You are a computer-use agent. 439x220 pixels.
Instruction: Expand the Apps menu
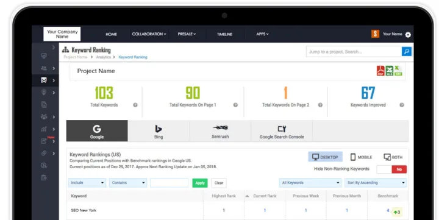(262, 34)
